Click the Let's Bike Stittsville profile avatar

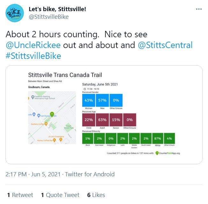[x=15, y=13]
